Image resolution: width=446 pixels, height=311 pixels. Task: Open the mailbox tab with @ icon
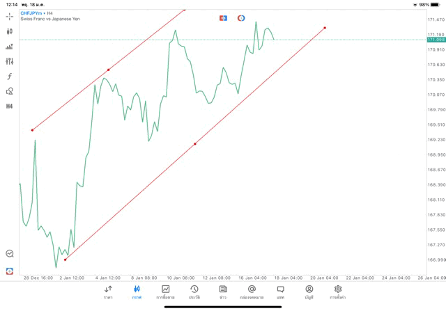click(x=252, y=292)
